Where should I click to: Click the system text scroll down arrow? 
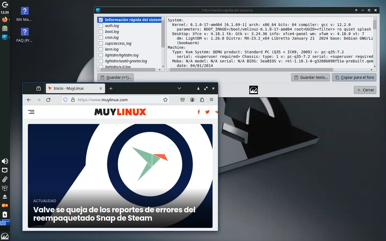375,66
